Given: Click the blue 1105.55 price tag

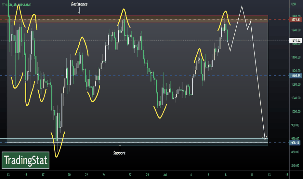Looking at the screenshot, I should click(x=296, y=76).
